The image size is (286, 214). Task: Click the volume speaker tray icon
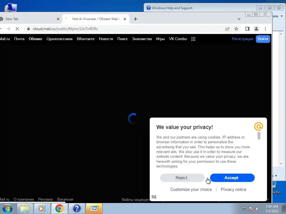tap(258, 209)
